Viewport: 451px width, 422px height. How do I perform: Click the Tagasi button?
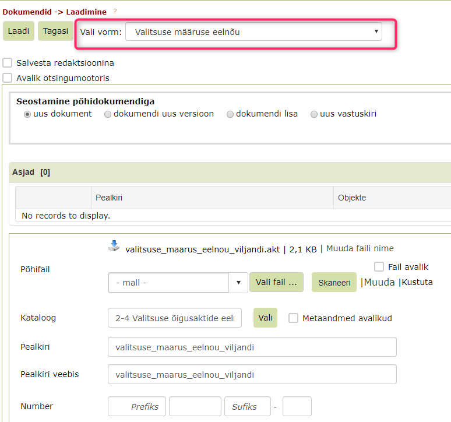click(55, 31)
